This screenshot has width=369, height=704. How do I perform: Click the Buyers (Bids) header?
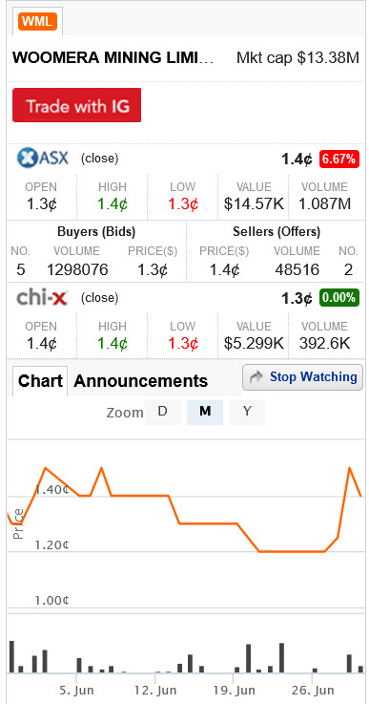pyautogui.click(x=96, y=232)
